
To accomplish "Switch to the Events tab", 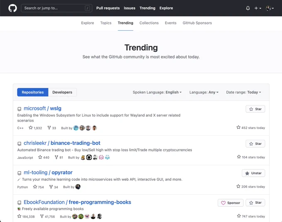I will 170,23.
